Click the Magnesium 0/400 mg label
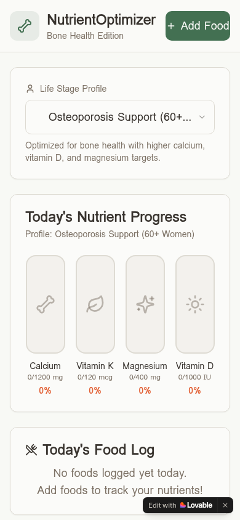Screen dimensions: 240x520 click(145, 378)
